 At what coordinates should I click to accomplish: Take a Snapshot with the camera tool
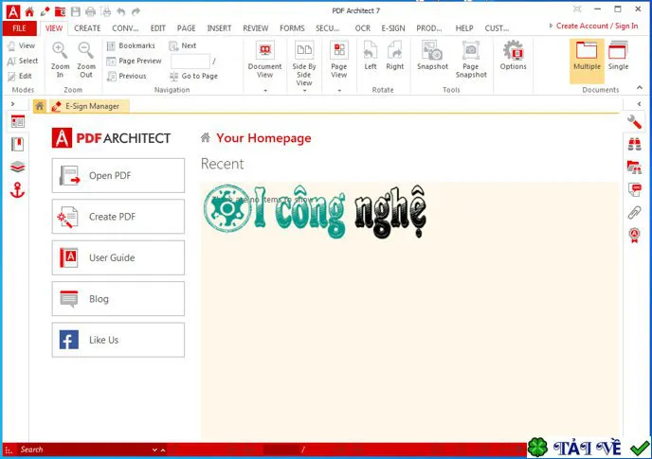coord(432,56)
